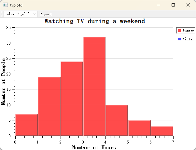
Task: Maximize the tvplotd window
Action: pyautogui.click(x=173, y=5)
